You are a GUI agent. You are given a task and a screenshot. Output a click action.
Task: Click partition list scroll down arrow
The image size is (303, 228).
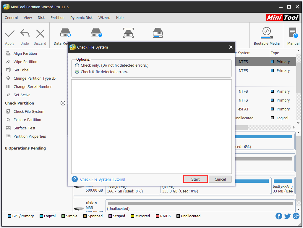point(298,123)
